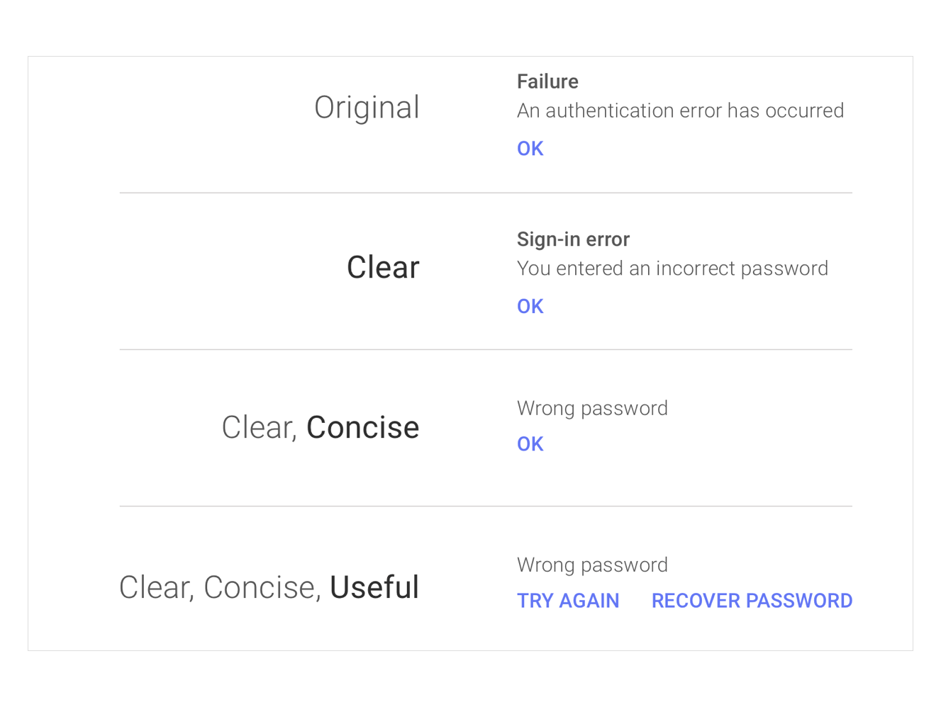Click the TRY AGAIN button
The height and width of the screenshot is (707, 941).
[568, 601]
